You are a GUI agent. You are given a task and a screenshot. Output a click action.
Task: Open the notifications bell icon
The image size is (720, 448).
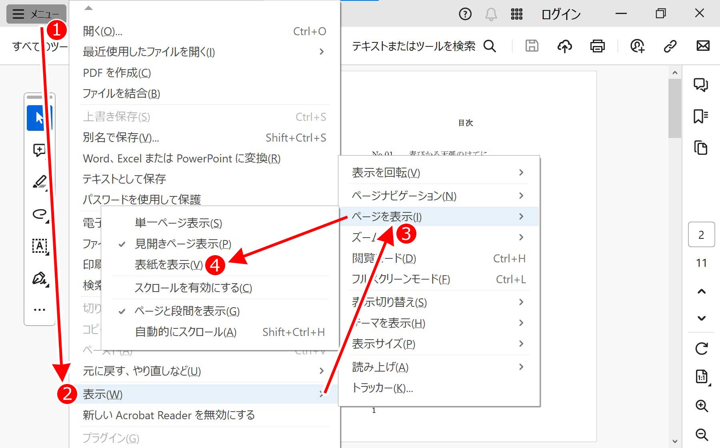(491, 14)
